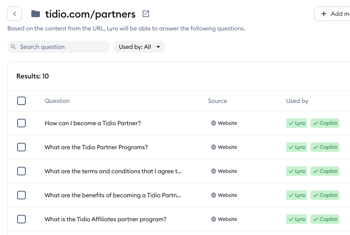Image resolution: width=350 pixels, height=235 pixels.
Task: Click Copilot badge in 'terms and conditions' row
Action: pos(325,171)
